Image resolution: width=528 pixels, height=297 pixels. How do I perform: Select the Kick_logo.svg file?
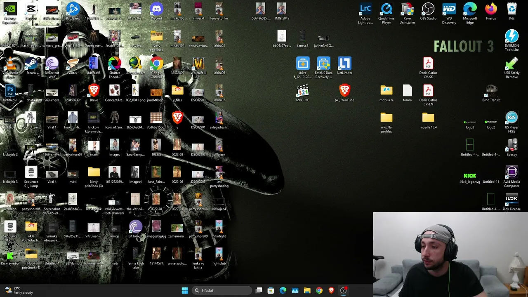pyautogui.click(x=470, y=178)
